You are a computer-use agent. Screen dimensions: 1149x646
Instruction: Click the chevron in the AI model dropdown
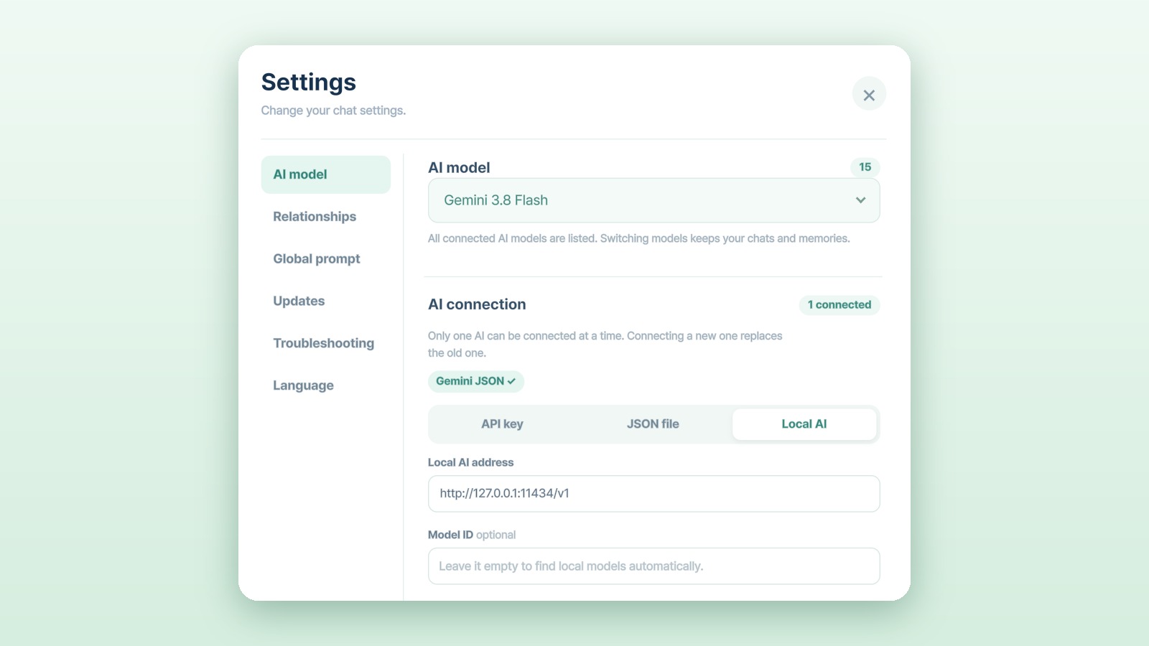[860, 200]
